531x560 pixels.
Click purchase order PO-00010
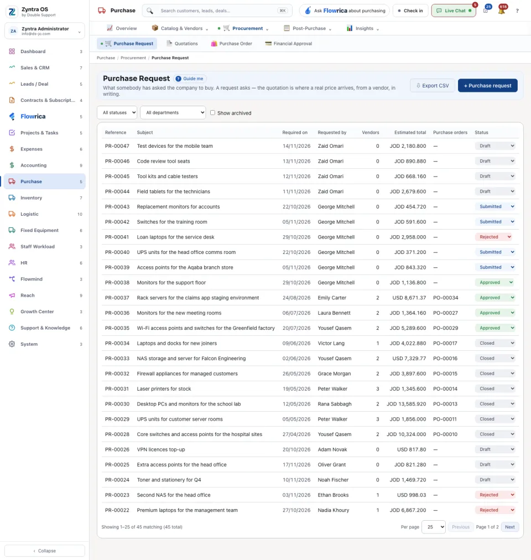click(445, 434)
